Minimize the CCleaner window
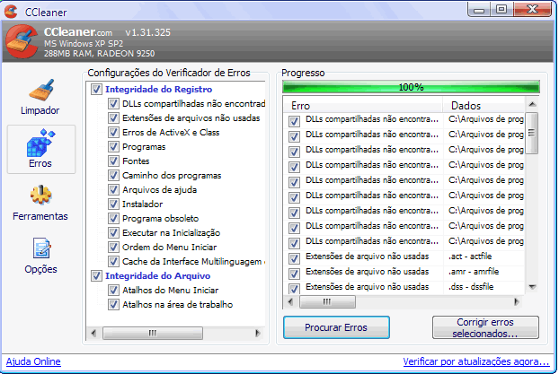The width and height of the screenshot is (559, 374). tap(479, 10)
